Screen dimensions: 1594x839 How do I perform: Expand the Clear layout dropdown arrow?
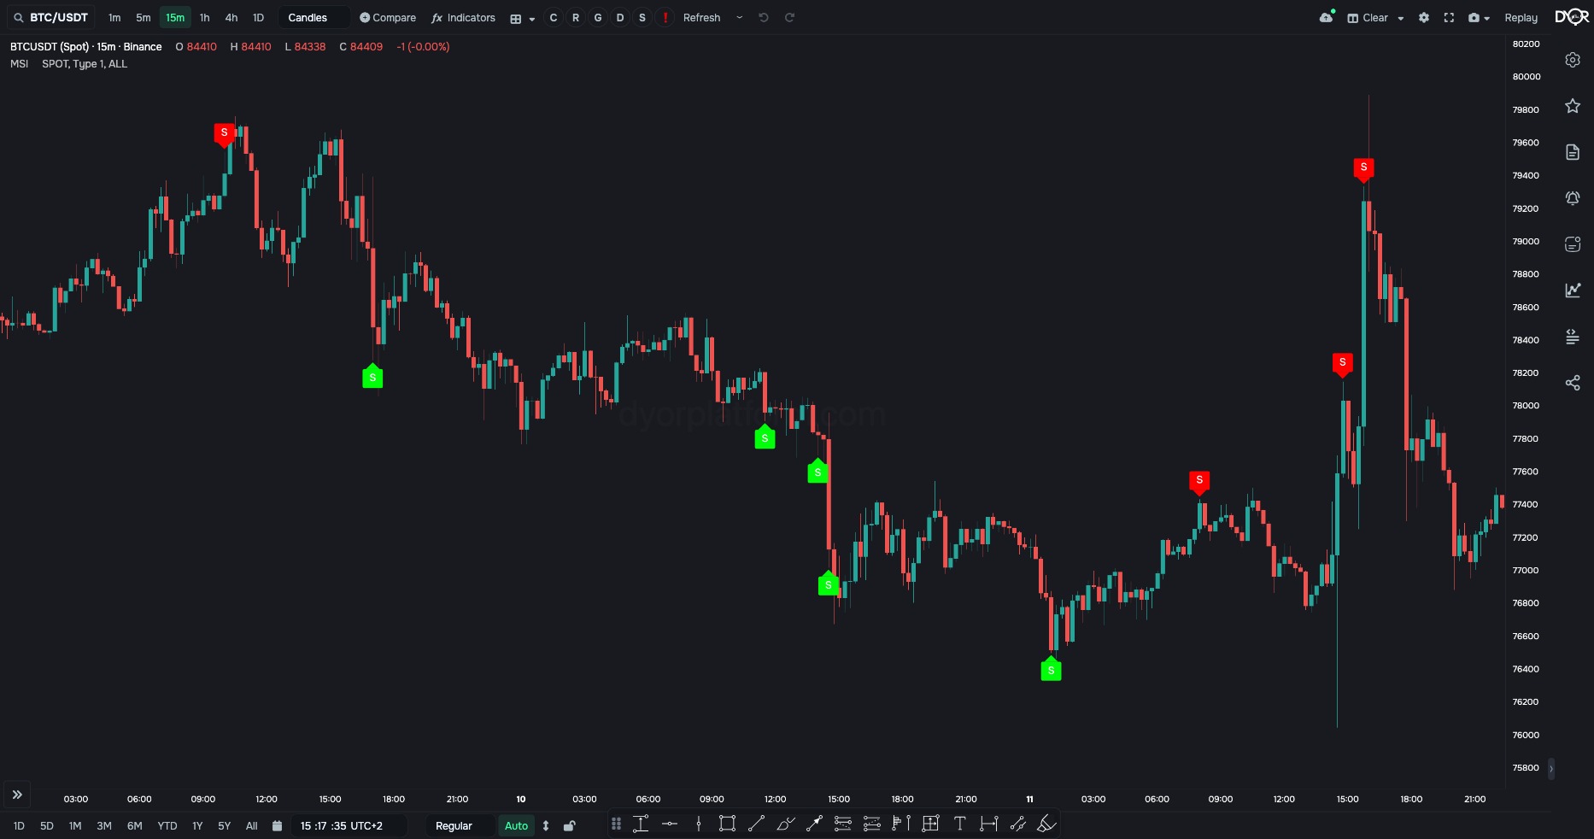[1401, 18]
